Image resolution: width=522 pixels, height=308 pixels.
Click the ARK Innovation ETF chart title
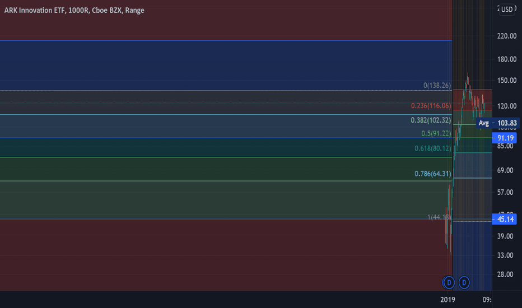[x=74, y=10]
